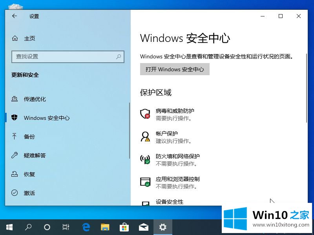Click the search magnifier in 查找设置 box
This screenshot has width=314, height=235.
(119, 57)
